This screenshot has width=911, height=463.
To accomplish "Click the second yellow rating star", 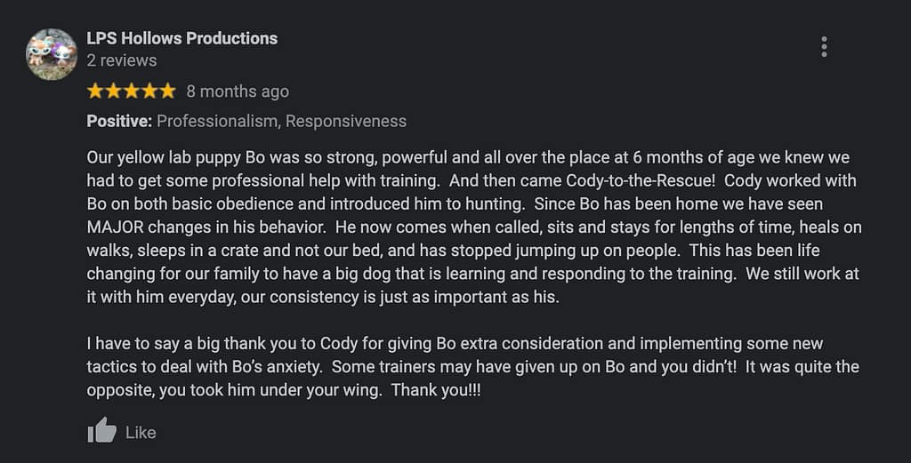I will click(113, 91).
